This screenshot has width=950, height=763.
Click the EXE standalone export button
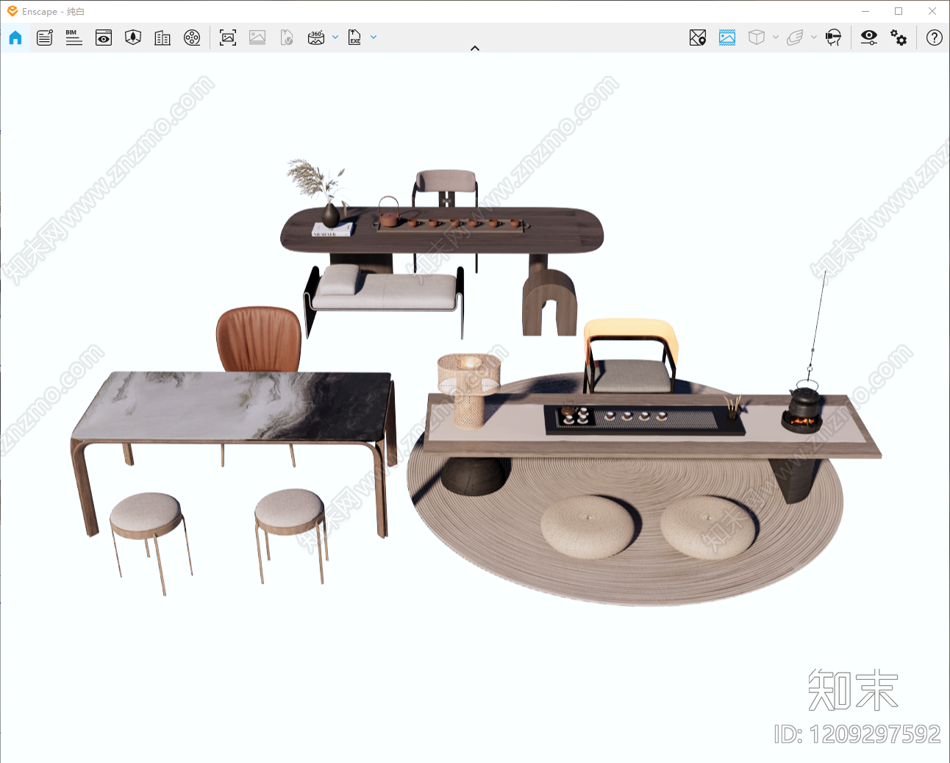[354, 38]
